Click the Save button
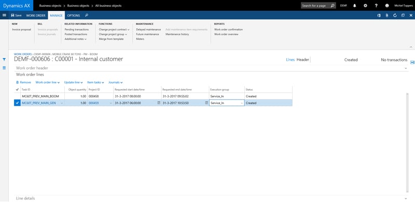 (16, 16)
